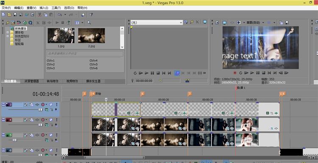This screenshot has width=318, height=163.
Task: Open the 工具(T) menu
Action: (x=56, y=8)
